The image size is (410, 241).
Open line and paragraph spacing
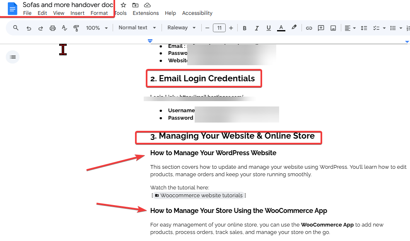364,28
